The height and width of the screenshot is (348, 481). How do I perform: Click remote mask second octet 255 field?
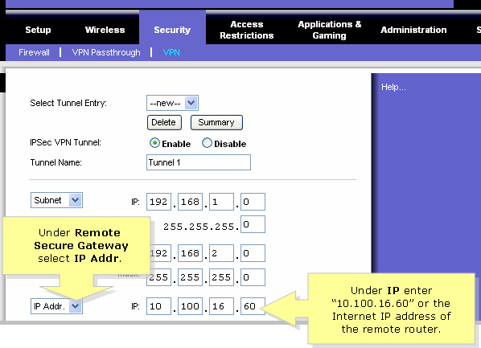pyautogui.click(x=190, y=277)
